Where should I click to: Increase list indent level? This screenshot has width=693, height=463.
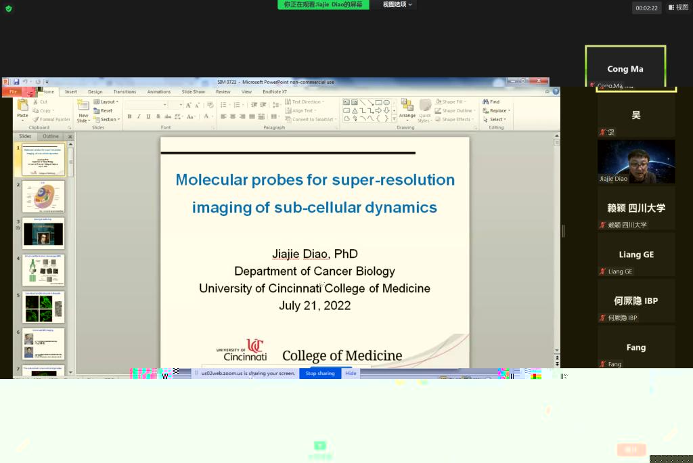point(263,105)
